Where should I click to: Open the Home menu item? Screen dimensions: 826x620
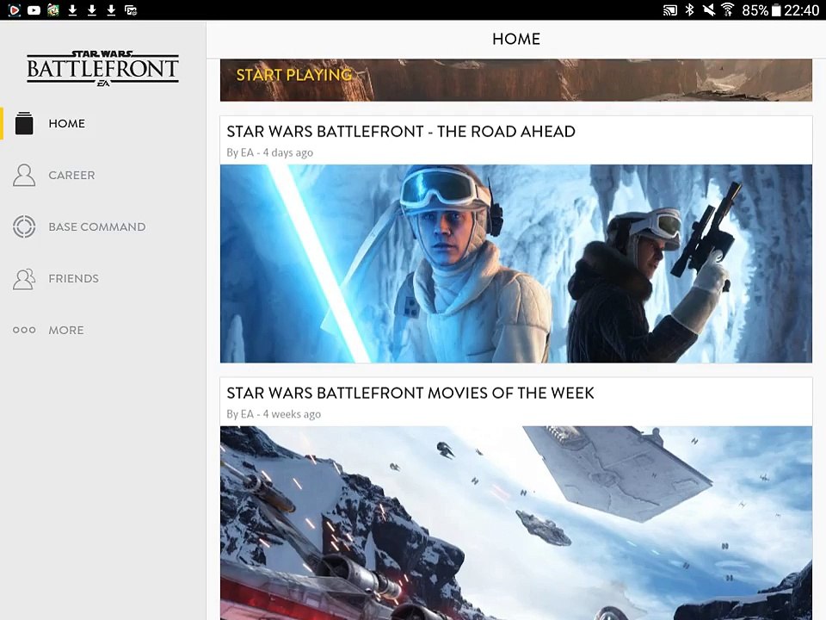pos(102,123)
